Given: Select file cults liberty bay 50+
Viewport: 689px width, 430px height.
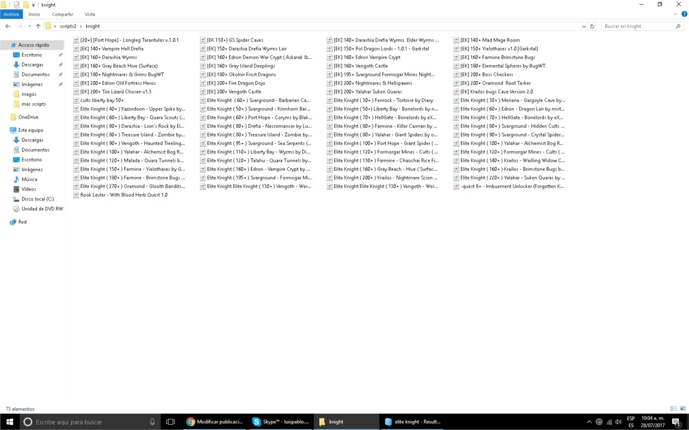Looking at the screenshot, I should point(98,100).
